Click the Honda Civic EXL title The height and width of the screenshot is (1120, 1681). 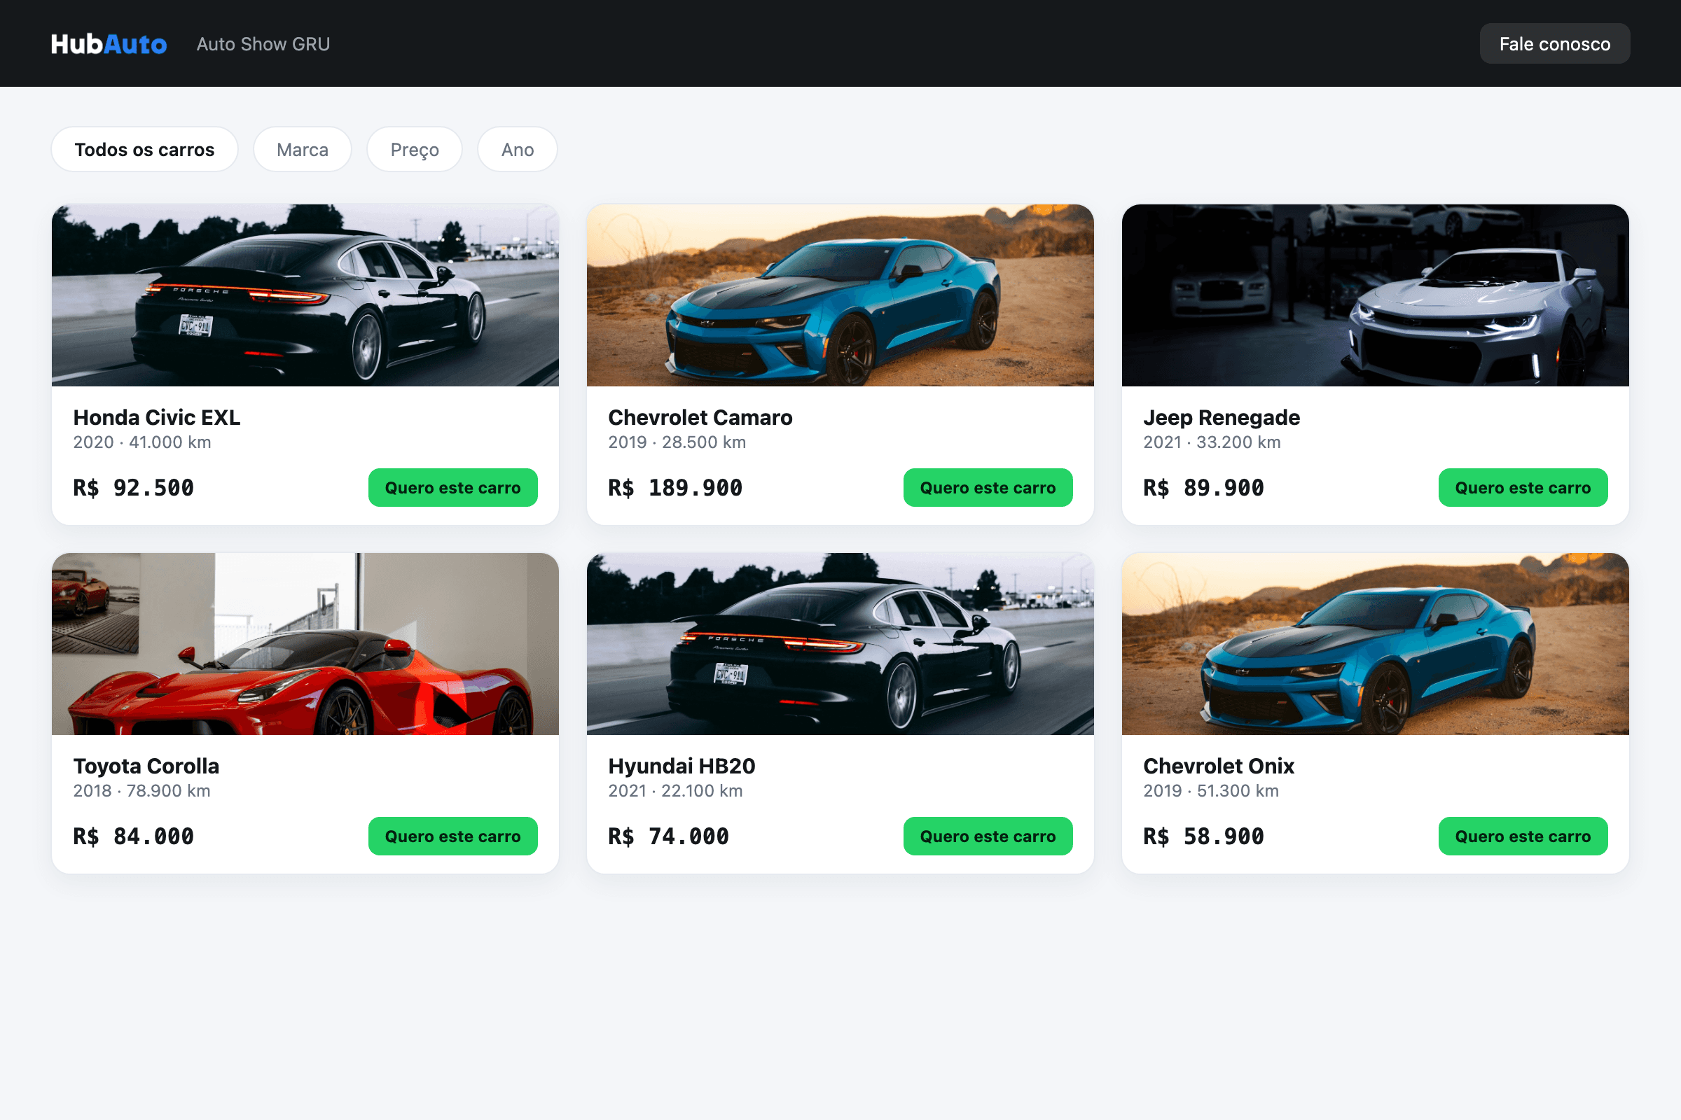tap(156, 417)
